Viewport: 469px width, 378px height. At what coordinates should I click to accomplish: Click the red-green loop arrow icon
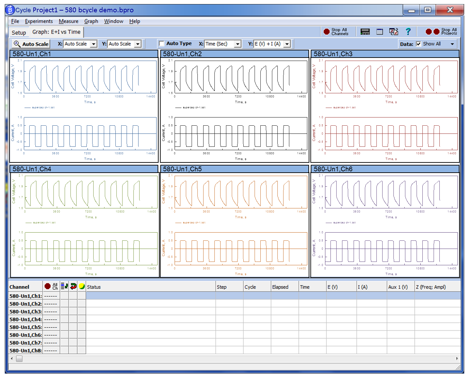pyautogui.click(x=73, y=286)
